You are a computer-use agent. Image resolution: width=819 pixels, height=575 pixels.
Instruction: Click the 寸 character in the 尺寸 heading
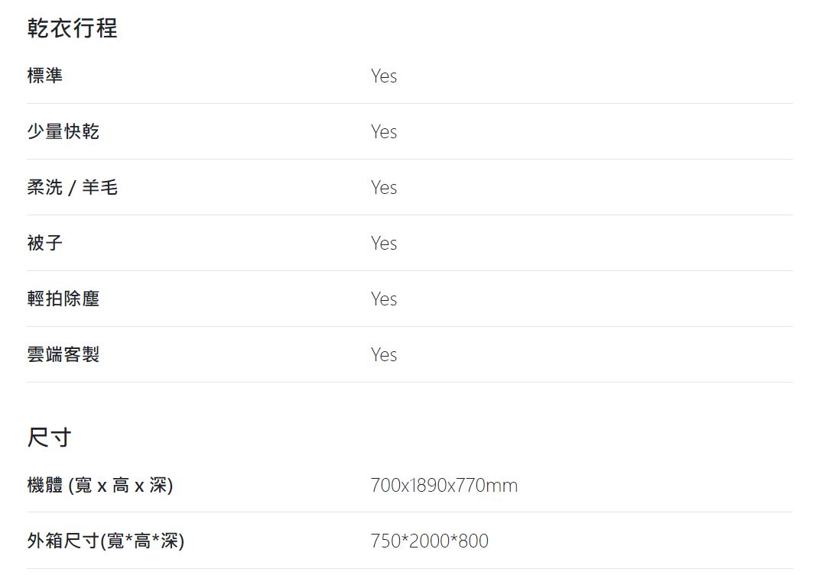click(x=60, y=438)
